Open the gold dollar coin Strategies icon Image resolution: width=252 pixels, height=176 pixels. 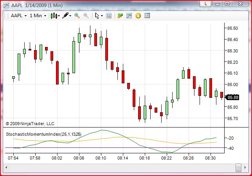[138, 16]
